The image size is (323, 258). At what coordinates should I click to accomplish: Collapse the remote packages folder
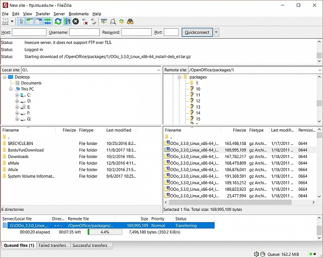[179, 77]
